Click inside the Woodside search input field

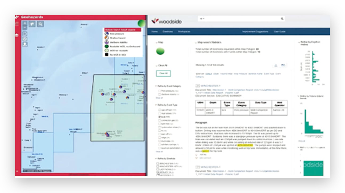[241, 19]
